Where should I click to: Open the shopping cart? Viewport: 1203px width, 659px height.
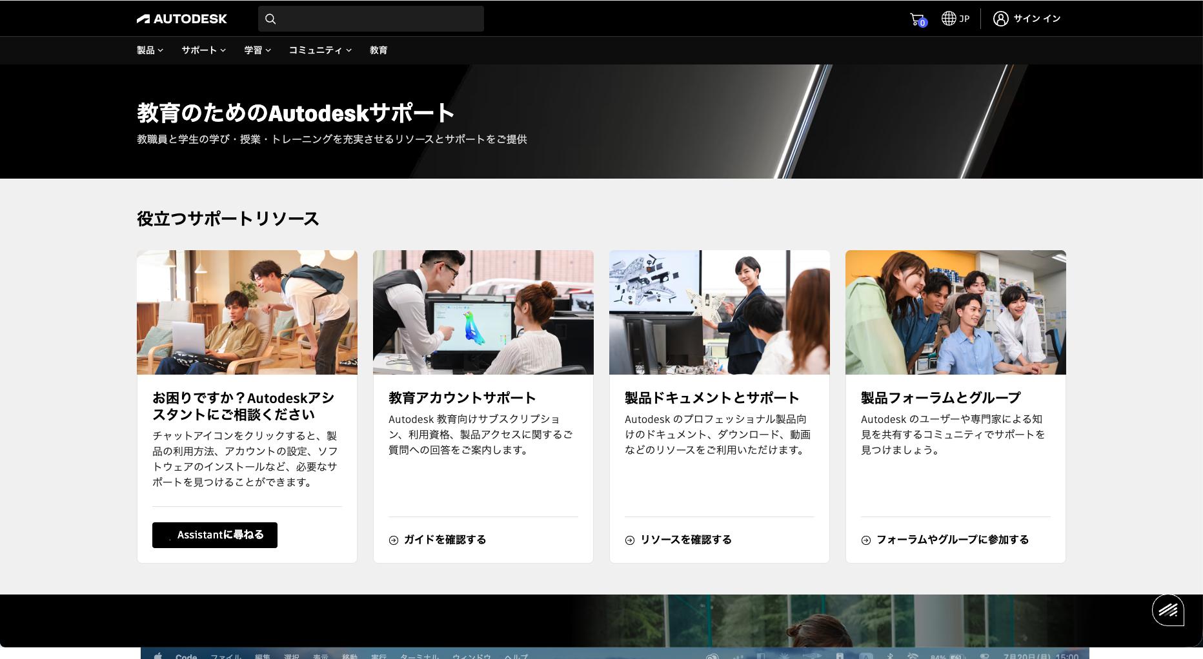tap(918, 19)
